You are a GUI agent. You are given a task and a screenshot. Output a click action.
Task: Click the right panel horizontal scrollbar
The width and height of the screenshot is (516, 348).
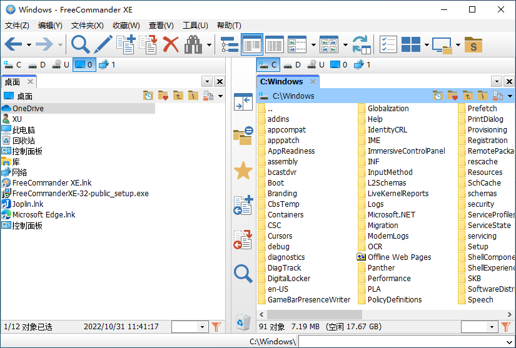[314, 314]
